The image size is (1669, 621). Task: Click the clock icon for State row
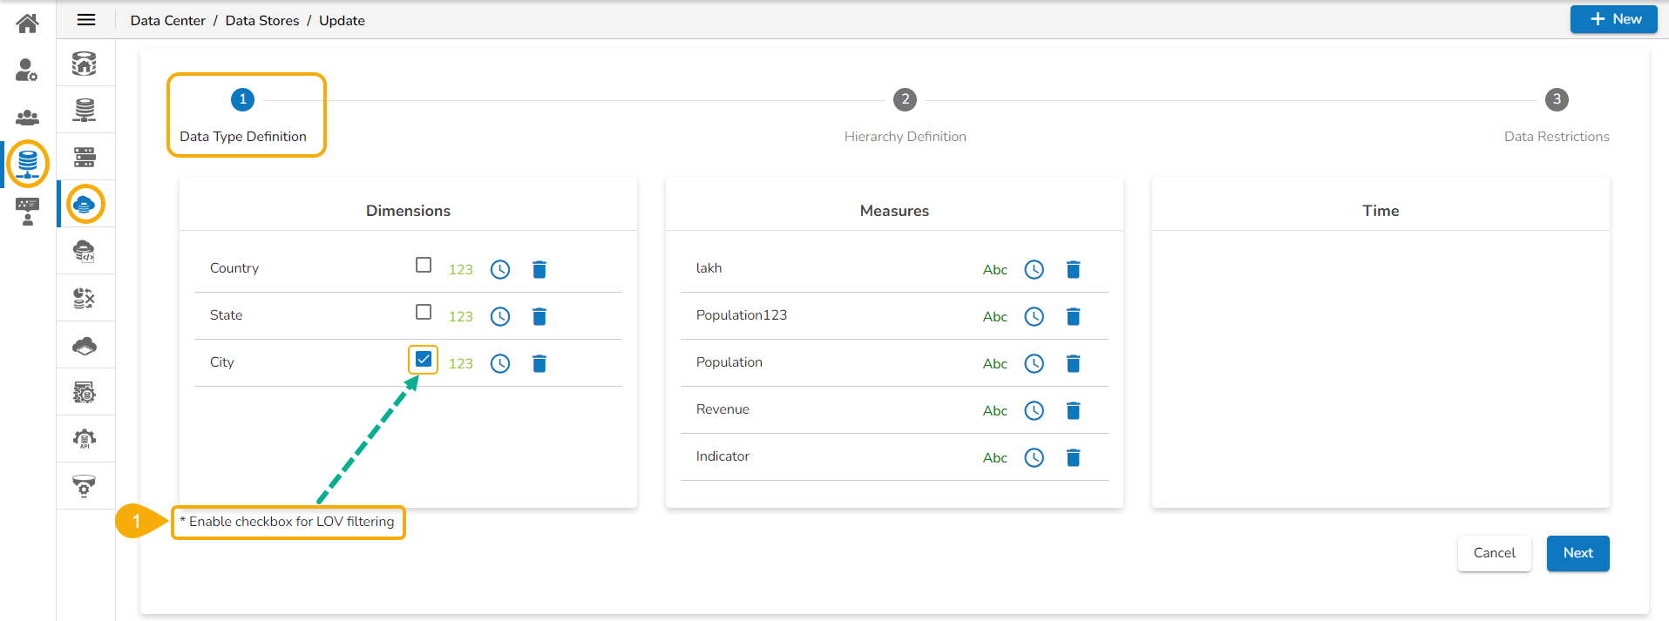[x=500, y=317]
